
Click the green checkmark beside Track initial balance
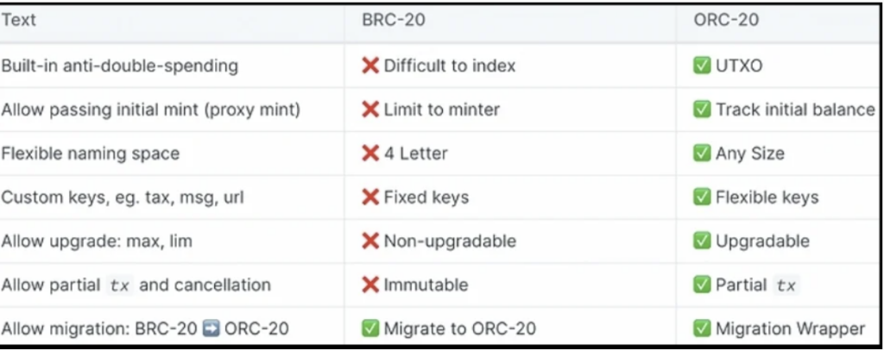pos(702,109)
